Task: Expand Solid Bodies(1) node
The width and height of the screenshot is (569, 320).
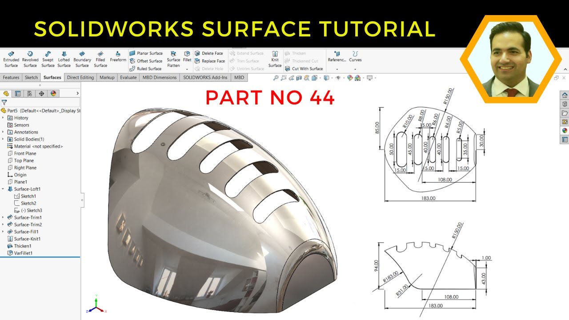Action: 4,139
